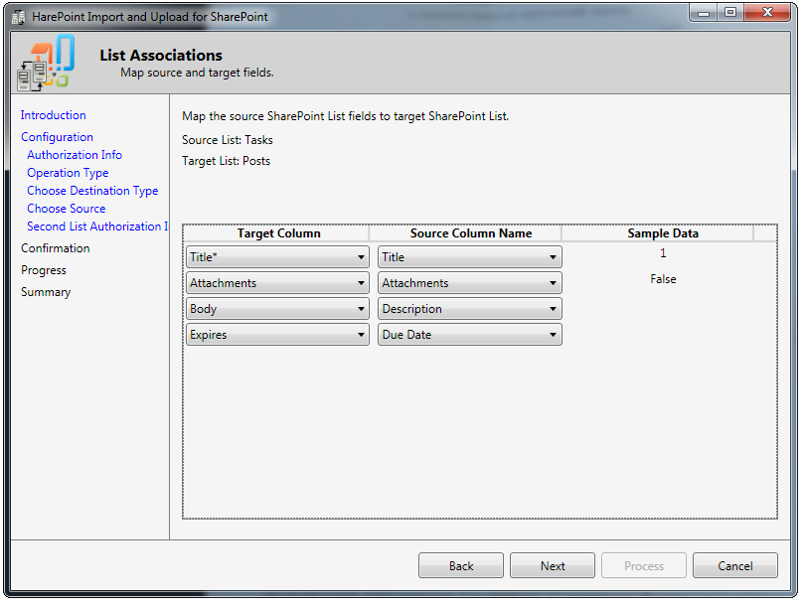This screenshot has height=607, width=804.
Task: Click the Next button
Action: [553, 566]
